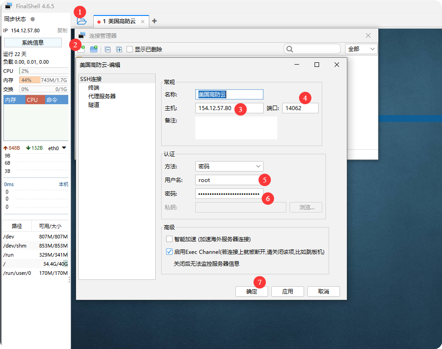Viewport: 442px width, 349px height.
Task: Click the 同步状态 indicator dot
Action: tap(33, 19)
